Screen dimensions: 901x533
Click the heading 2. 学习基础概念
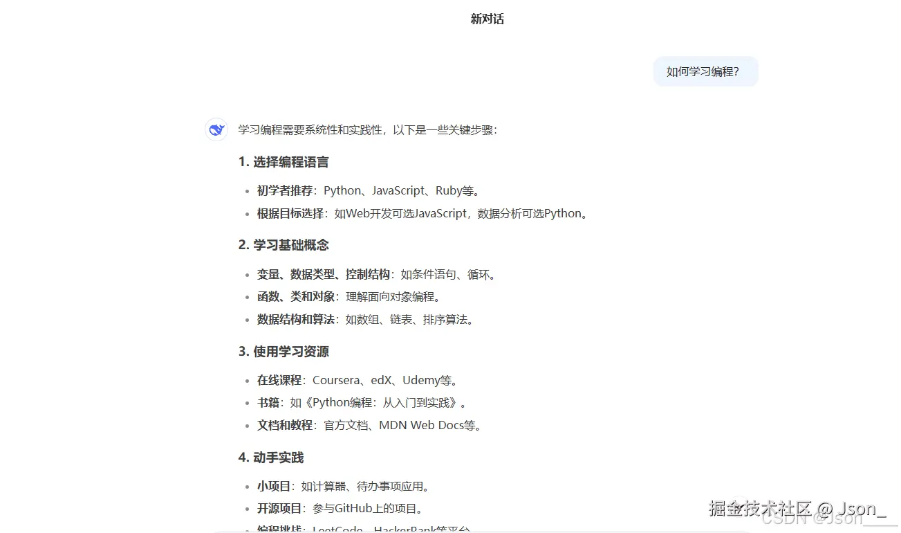284,245
